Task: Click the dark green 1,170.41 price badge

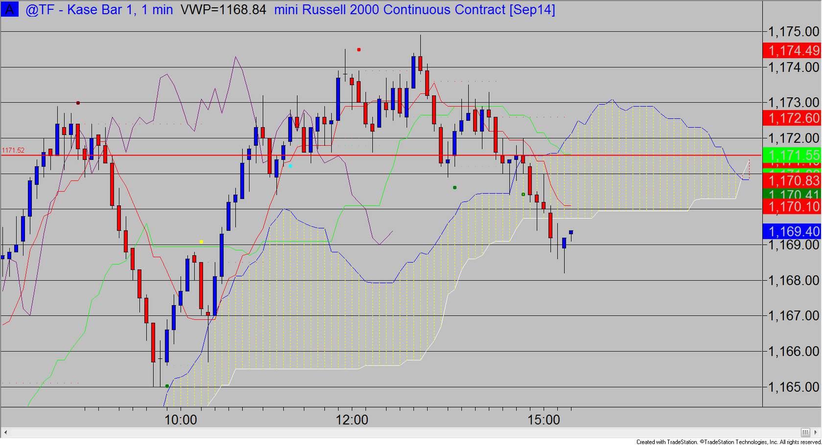Action: tap(792, 194)
